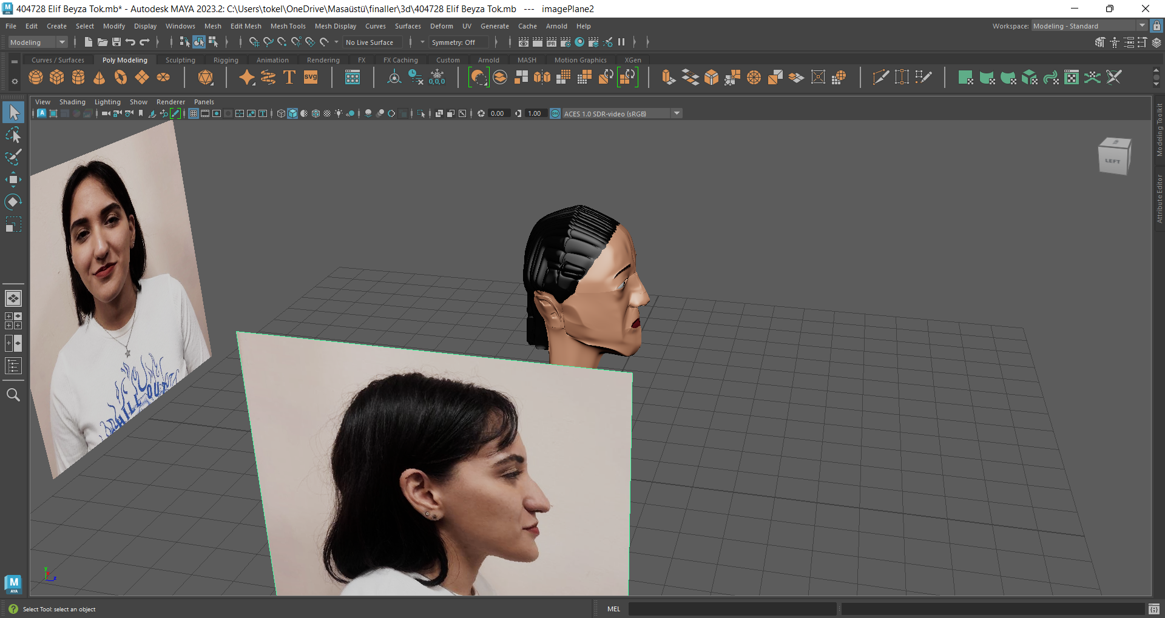Screen dimensions: 1165x618
Task: Open the Renderer viewport menu
Action: [x=171, y=102]
